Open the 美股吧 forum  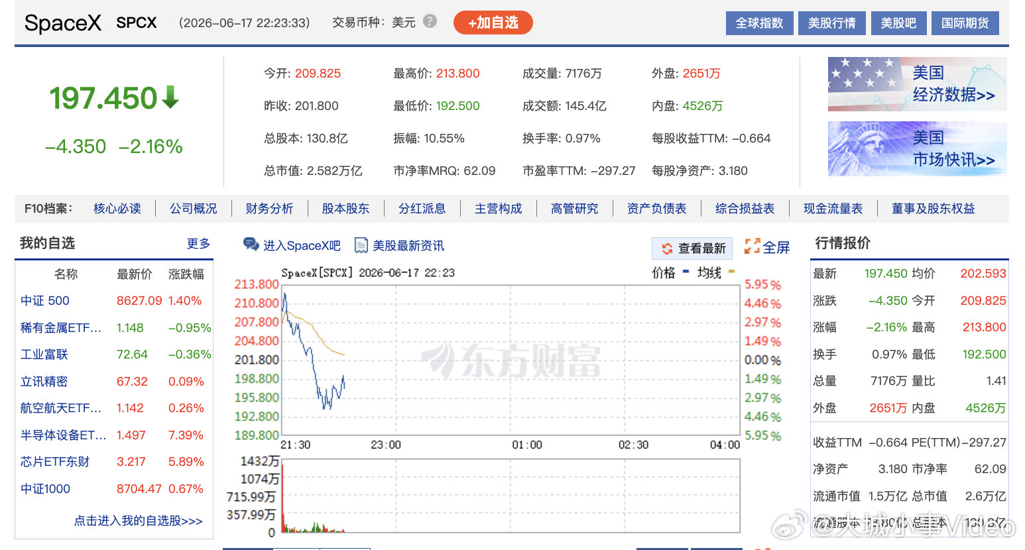(898, 23)
